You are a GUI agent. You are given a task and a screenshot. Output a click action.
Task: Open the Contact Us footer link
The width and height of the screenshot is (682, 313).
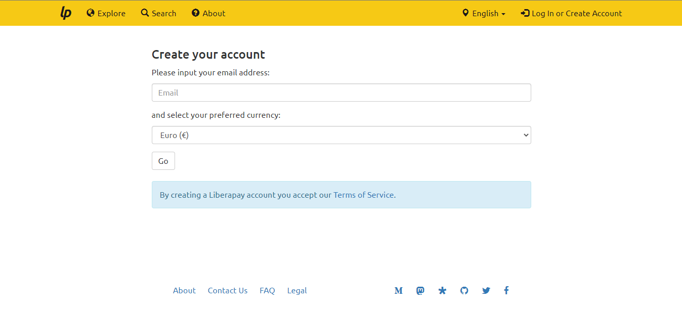[x=228, y=291]
